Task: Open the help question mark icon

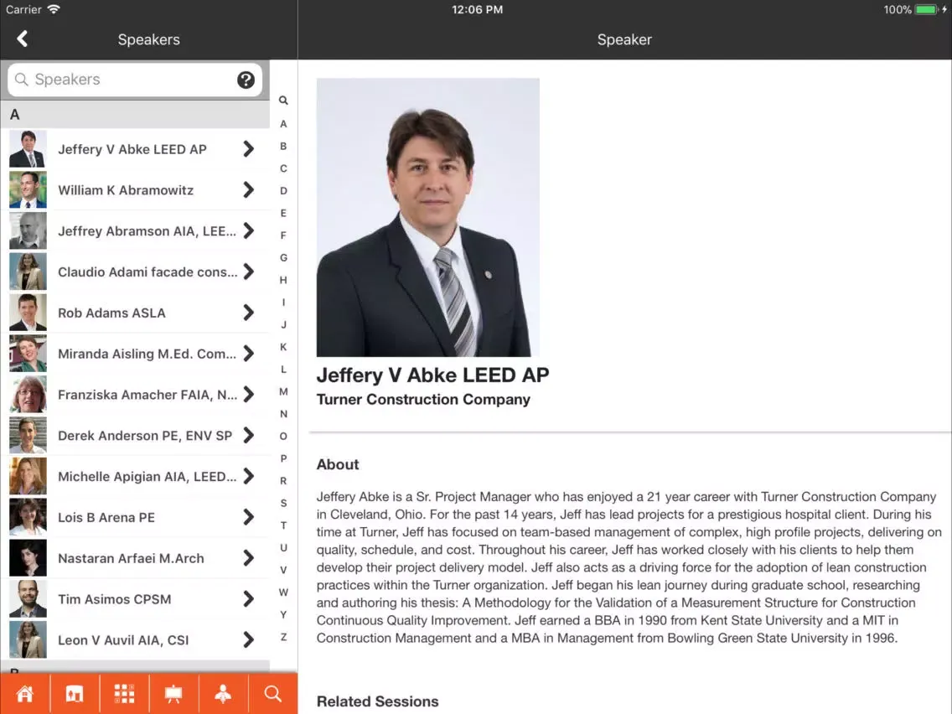Action: pyautogui.click(x=246, y=80)
